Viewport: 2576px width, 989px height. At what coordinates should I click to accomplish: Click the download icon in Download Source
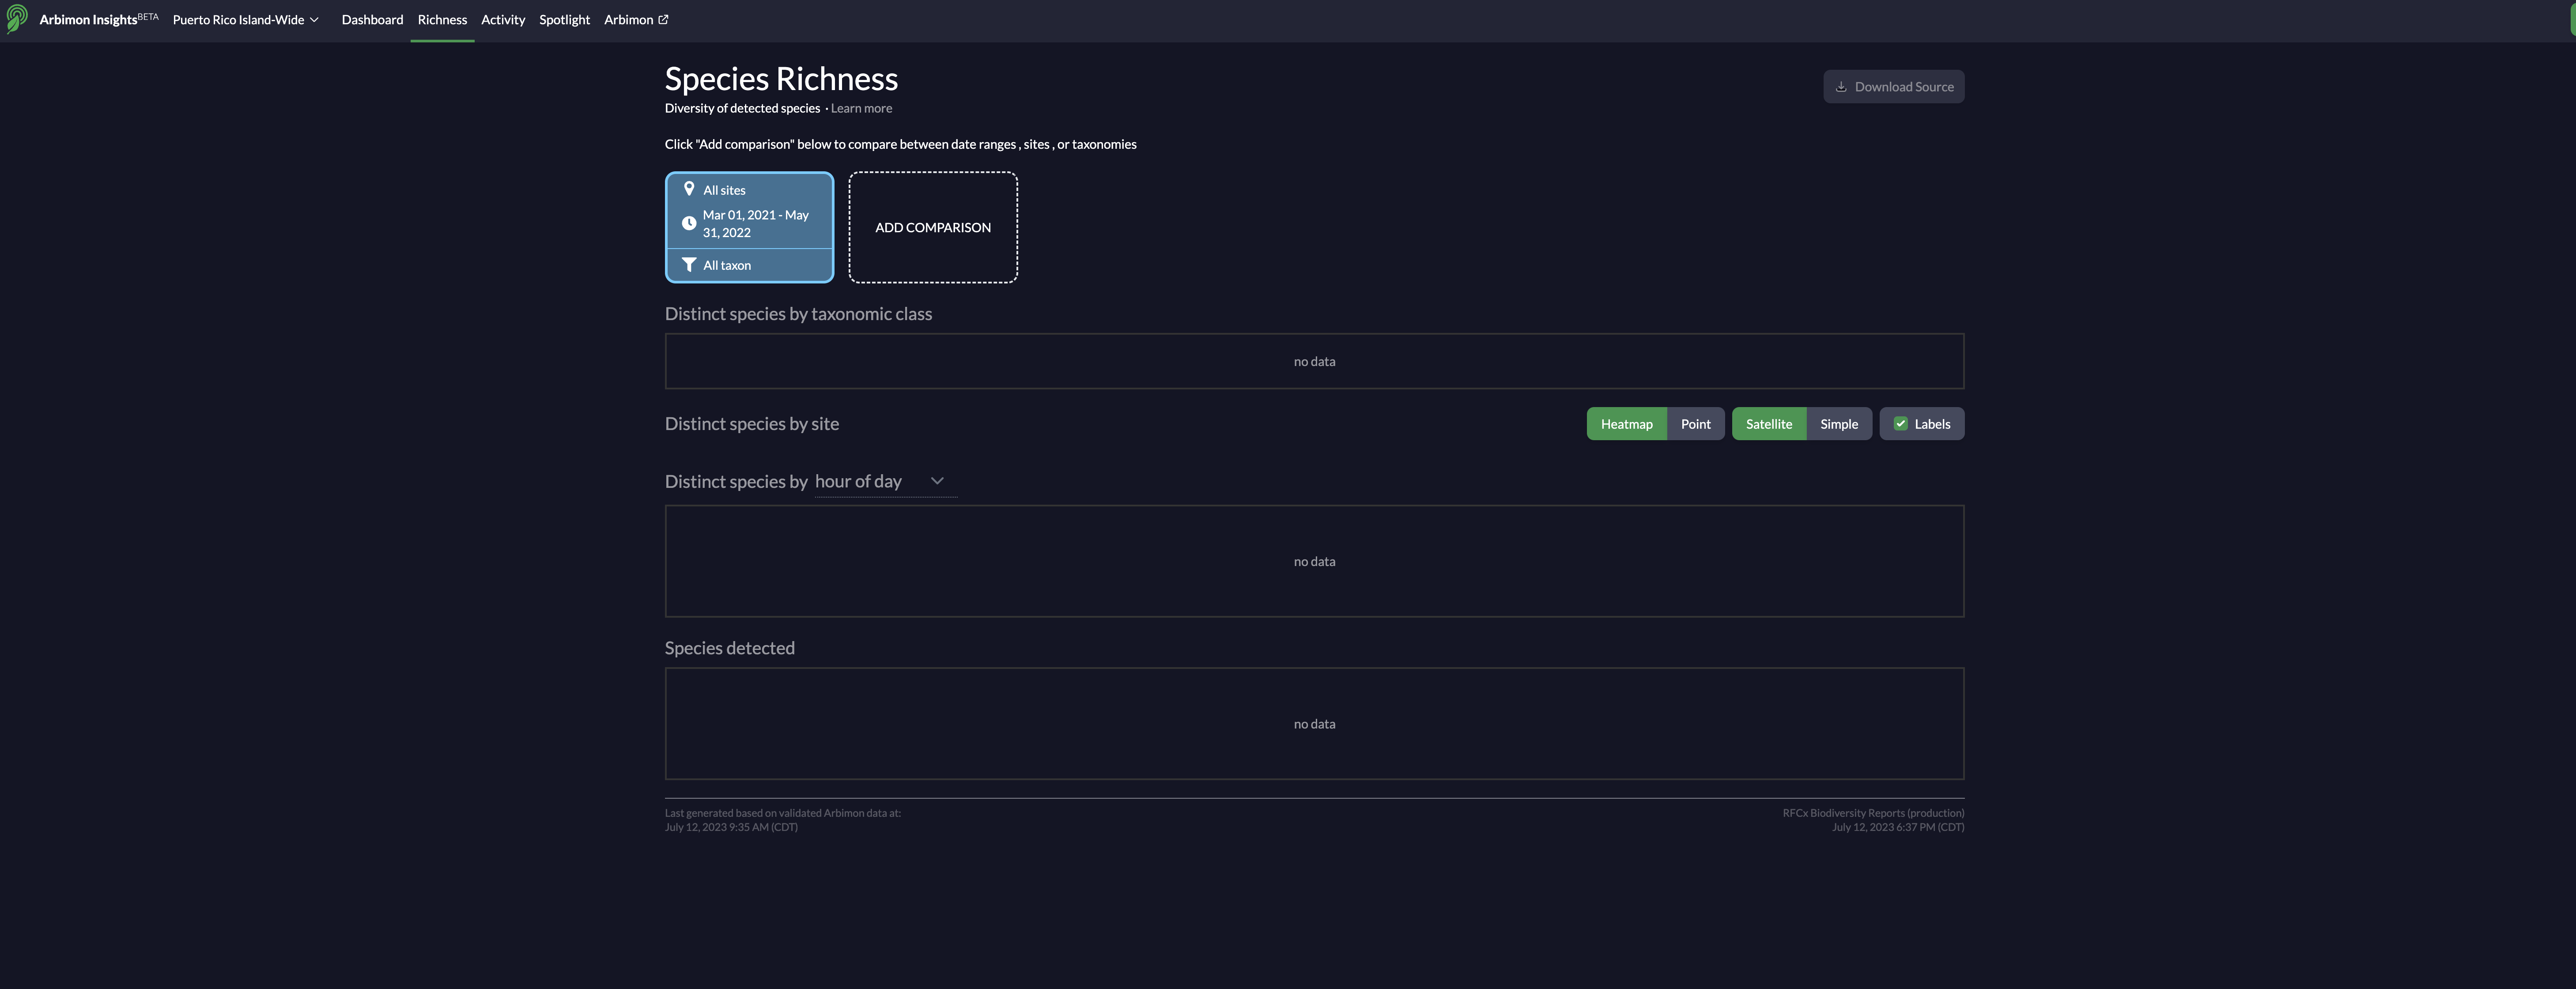pos(1840,87)
